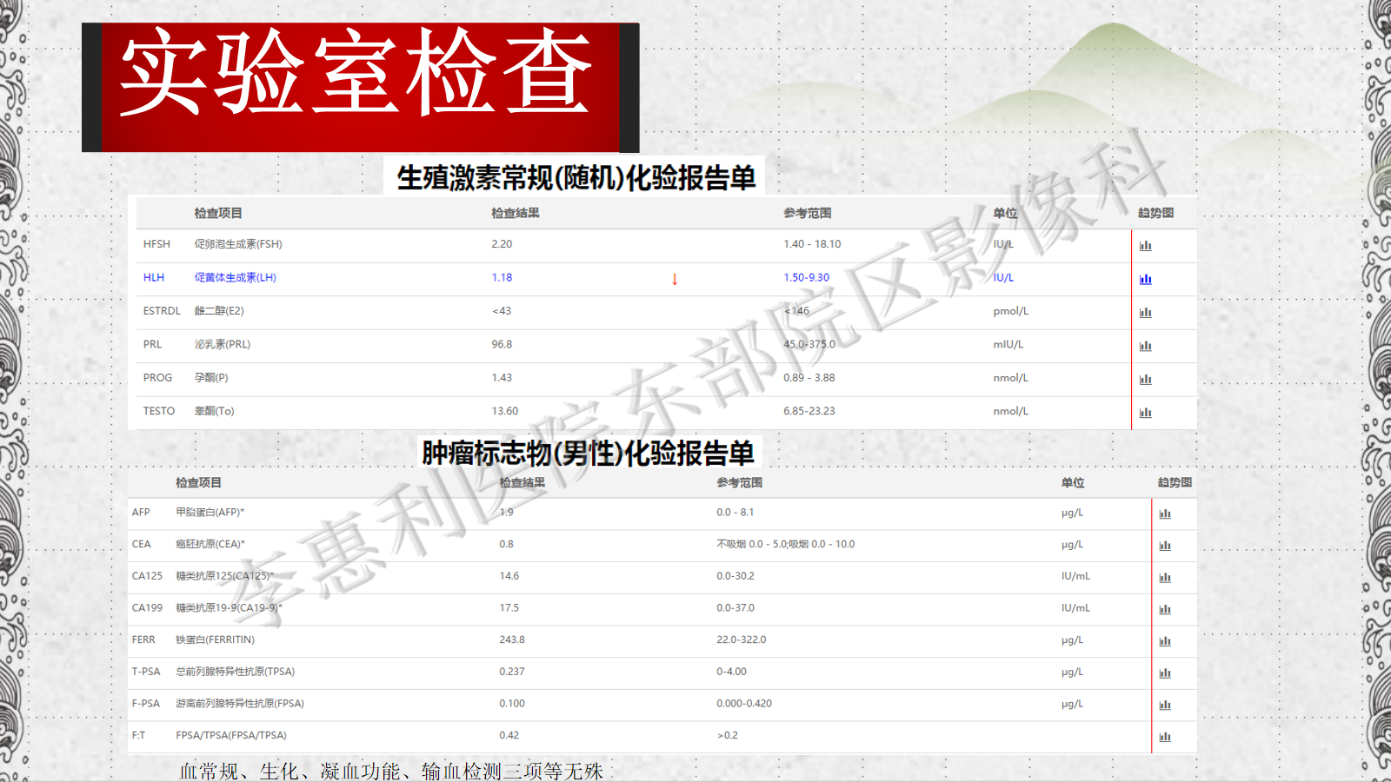Open trend chart icon for FERR row

point(1165,641)
